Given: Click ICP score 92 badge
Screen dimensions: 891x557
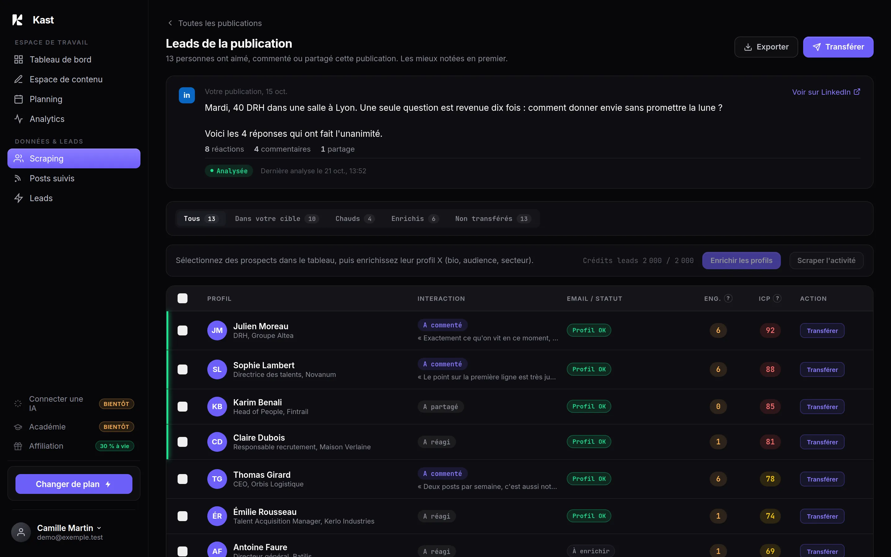Looking at the screenshot, I should [770, 330].
